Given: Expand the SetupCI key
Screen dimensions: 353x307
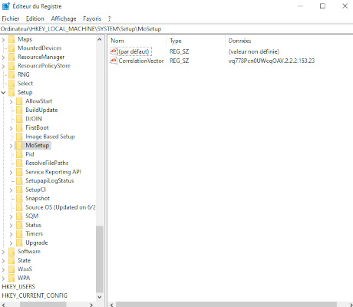Looking at the screenshot, I should [x=11, y=190].
